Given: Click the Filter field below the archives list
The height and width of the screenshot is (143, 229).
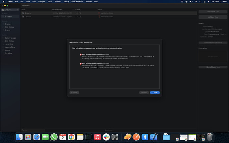Looking at the screenshot, I should click(33, 130).
